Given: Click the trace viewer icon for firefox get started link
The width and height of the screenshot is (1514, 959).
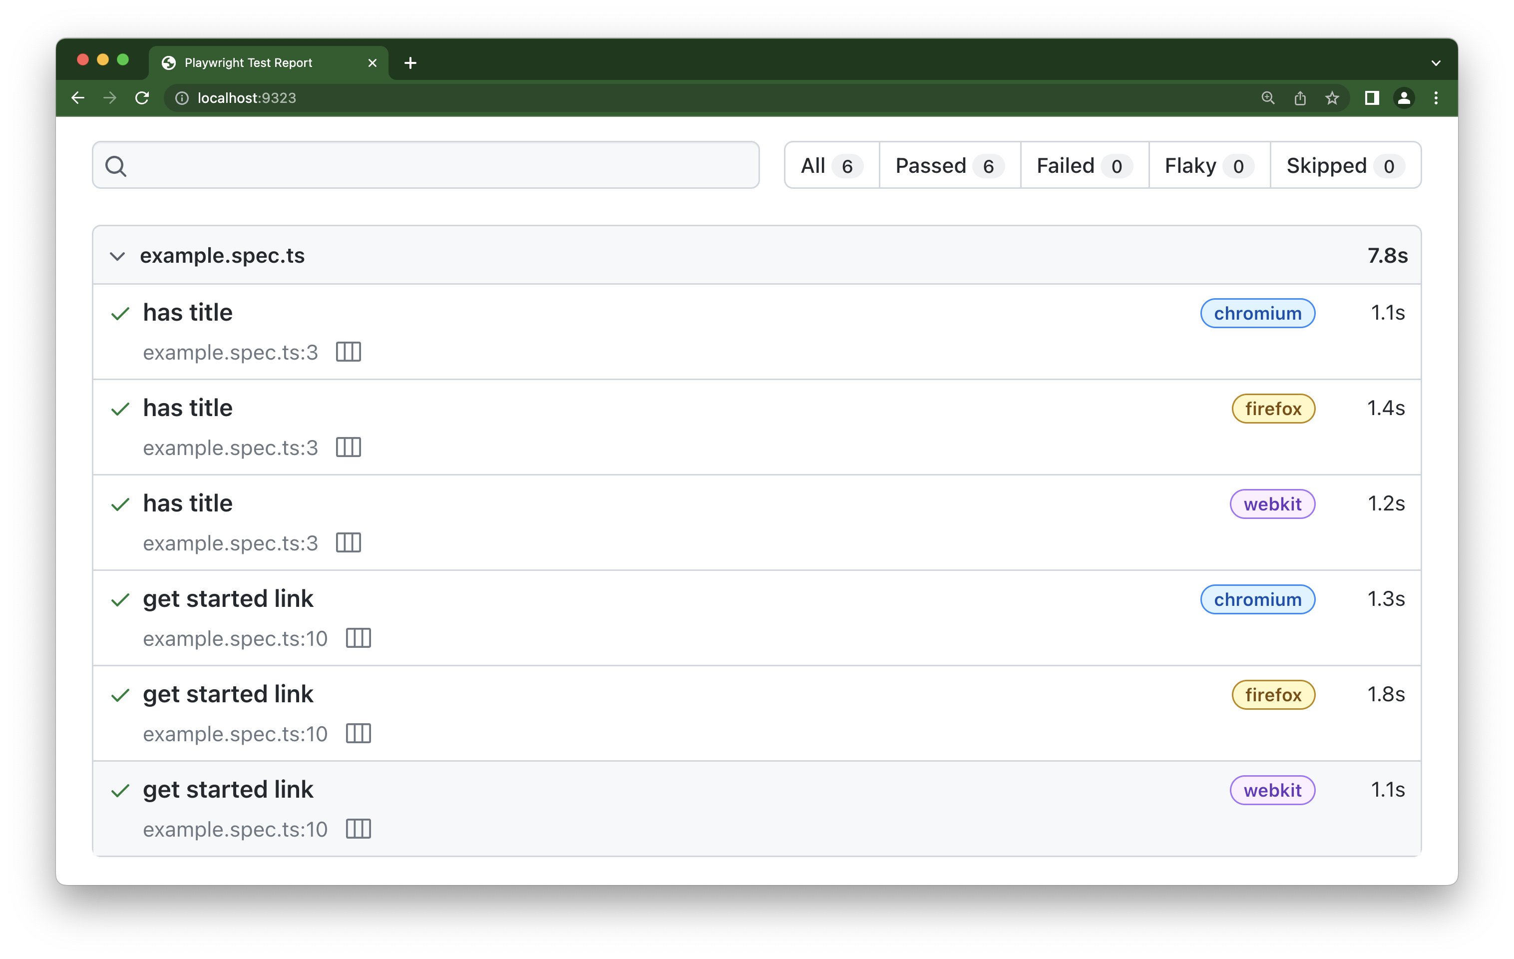Looking at the screenshot, I should point(359,734).
